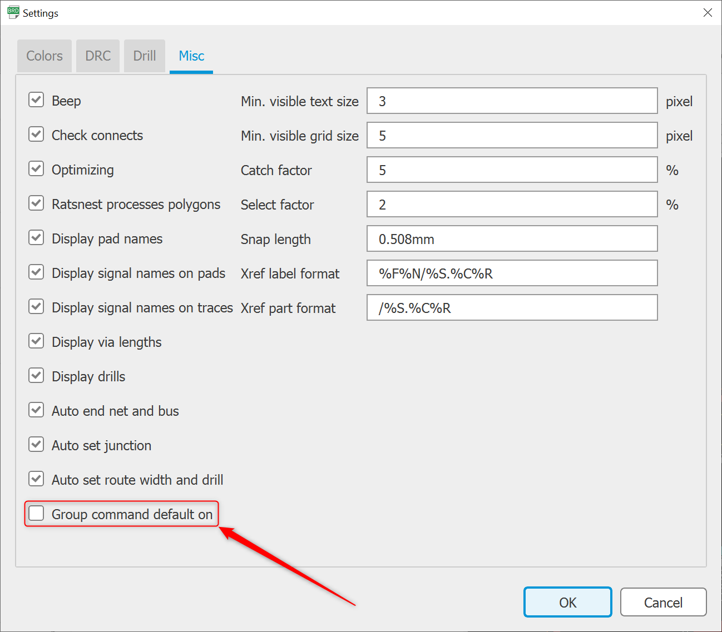The height and width of the screenshot is (632, 722).
Task: Uncheck Display pad names
Action: pos(36,237)
